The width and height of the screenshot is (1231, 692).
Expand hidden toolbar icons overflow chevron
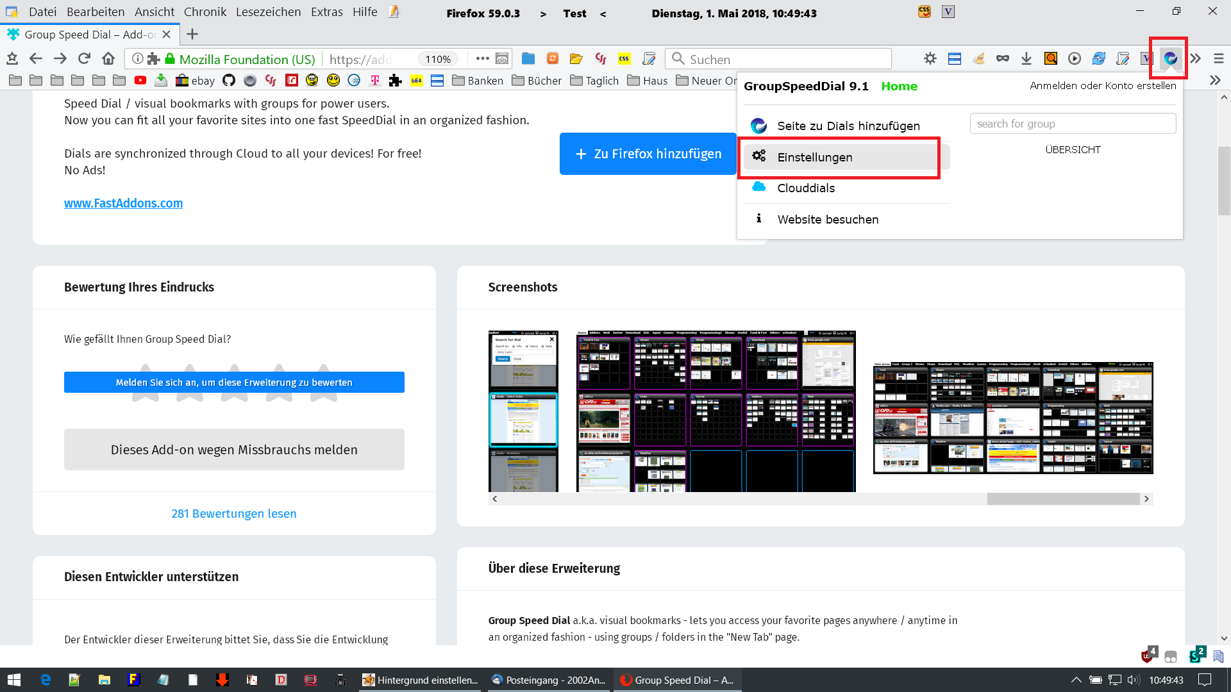point(1196,59)
